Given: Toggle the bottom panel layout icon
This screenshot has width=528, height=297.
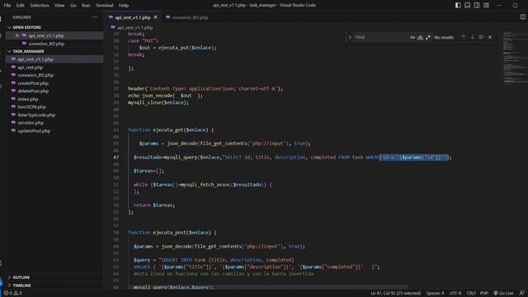Looking at the screenshot, I should tap(468, 5).
